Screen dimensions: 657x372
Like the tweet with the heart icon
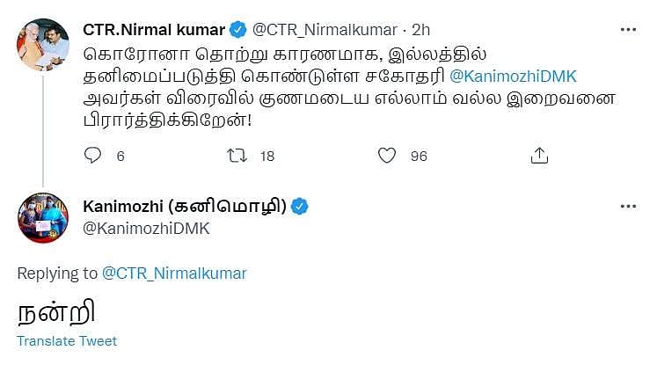click(x=387, y=156)
